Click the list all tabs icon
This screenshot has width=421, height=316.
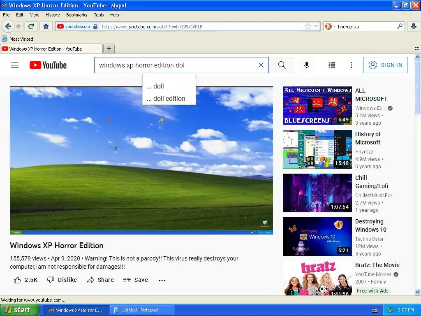coord(417,49)
